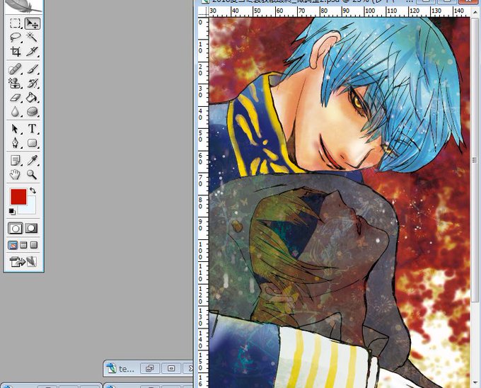Click the ruler origin corner box

point(204,11)
